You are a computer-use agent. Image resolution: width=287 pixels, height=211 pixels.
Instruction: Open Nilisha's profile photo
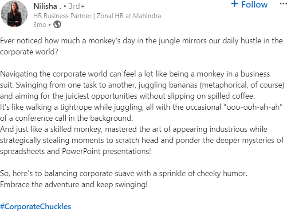pos(14,14)
